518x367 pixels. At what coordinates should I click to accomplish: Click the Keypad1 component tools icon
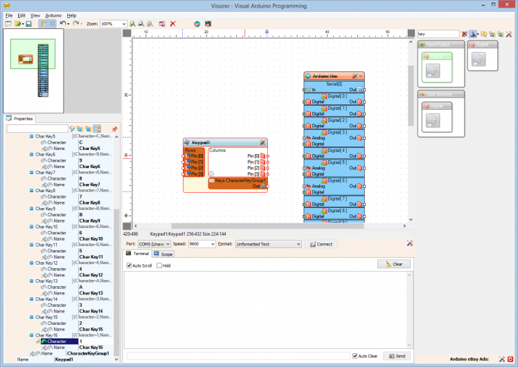262,142
